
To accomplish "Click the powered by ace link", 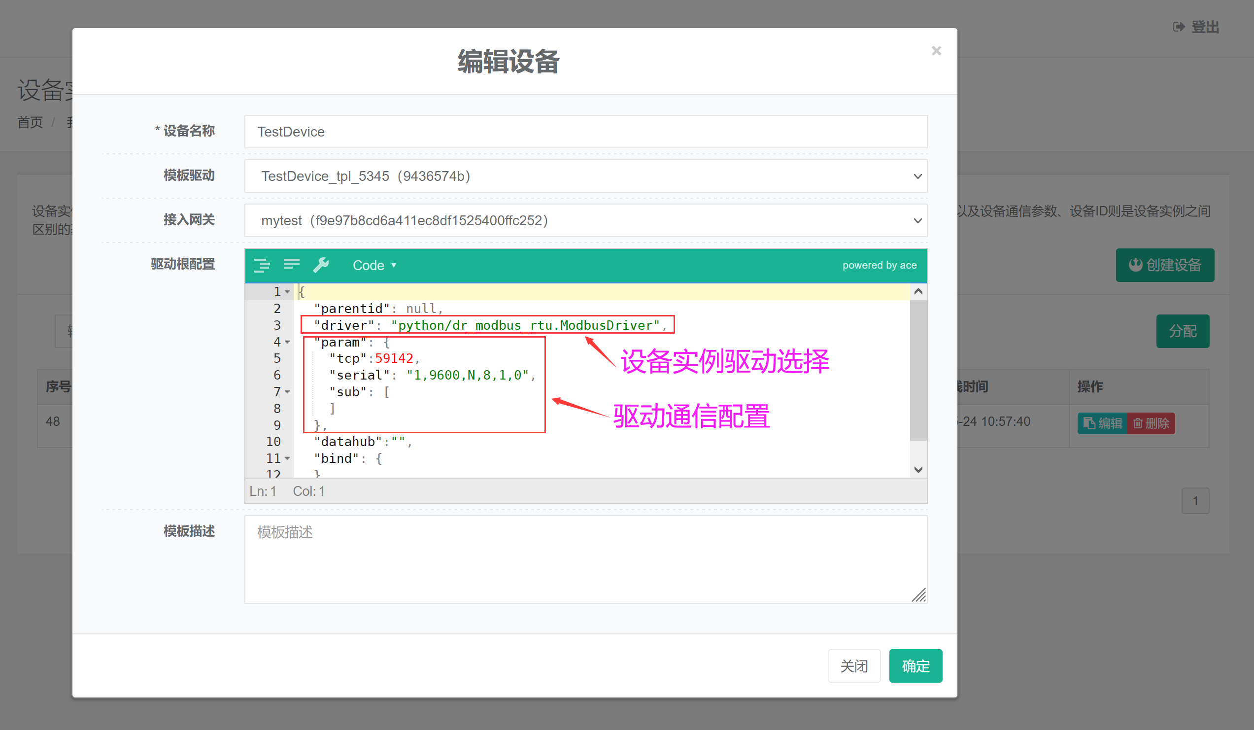I will pos(880,265).
